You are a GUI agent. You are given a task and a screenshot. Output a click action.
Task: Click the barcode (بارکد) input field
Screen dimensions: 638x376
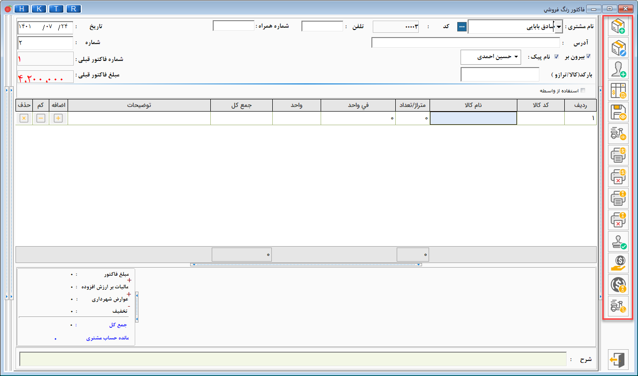pos(500,75)
